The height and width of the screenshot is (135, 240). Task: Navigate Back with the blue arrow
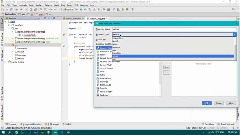51,9
